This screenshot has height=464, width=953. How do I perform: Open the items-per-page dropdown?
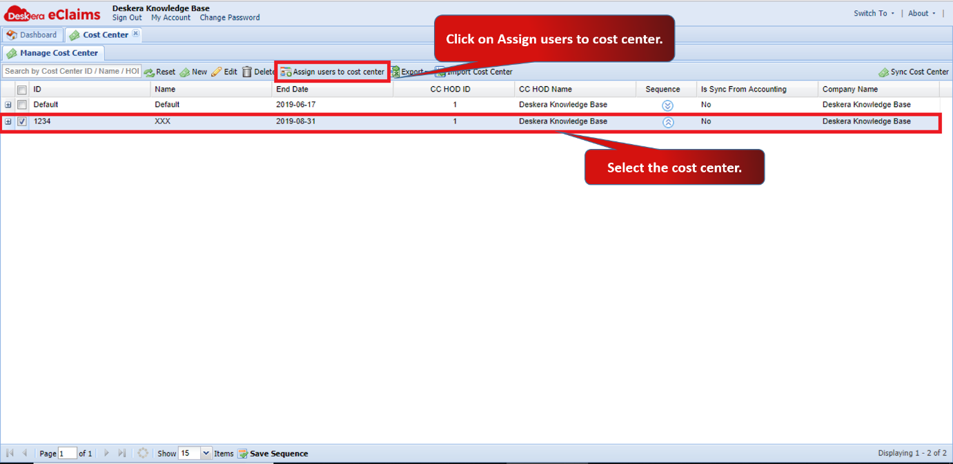(x=206, y=454)
